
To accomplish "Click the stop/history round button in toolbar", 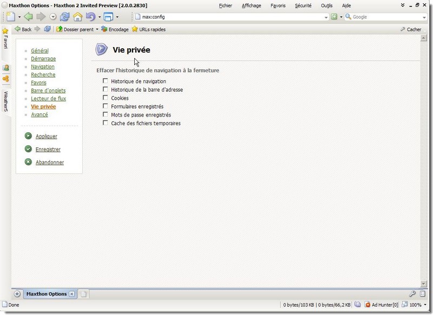I will pyautogui.click(x=53, y=17).
